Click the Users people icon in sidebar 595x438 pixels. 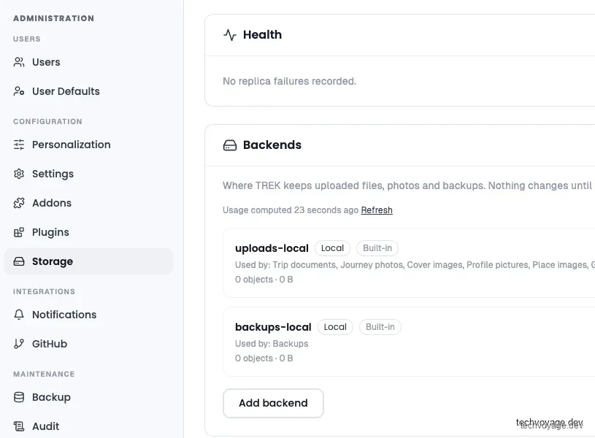[19, 62]
